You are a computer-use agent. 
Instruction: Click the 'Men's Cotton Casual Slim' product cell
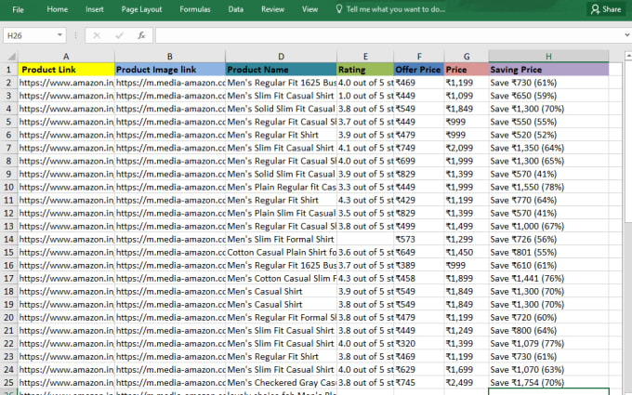(281, 278)
